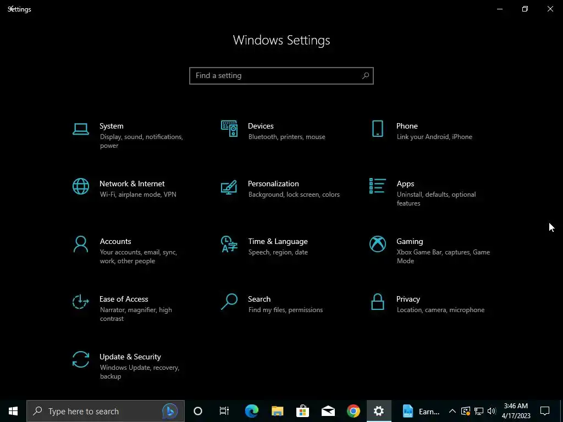This screenshot has width=563, height=422.
Task: Open the Phone settings label
Action: point(407,126)
